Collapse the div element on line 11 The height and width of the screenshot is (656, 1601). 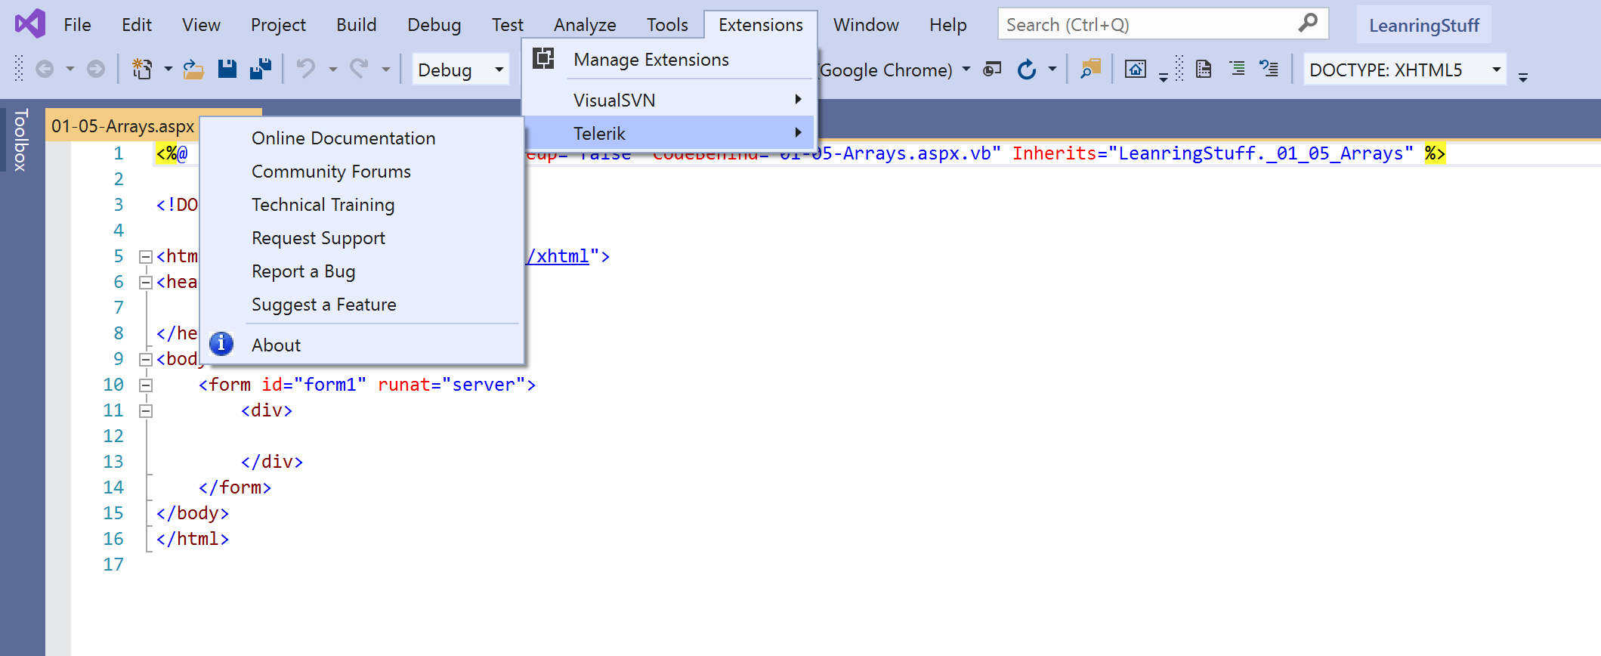[x=146, y=411]
